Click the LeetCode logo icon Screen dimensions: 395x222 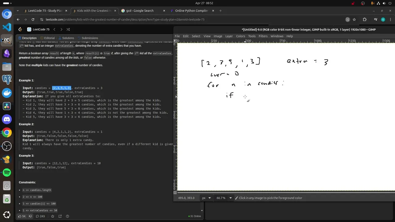pos(20,29)
